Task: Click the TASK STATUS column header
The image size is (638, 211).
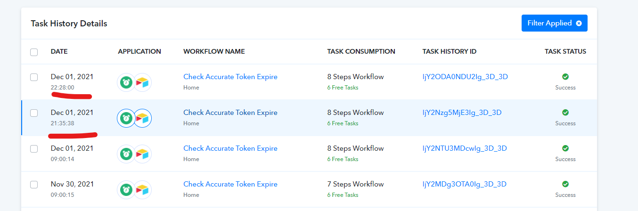Action: click(565, 51)
